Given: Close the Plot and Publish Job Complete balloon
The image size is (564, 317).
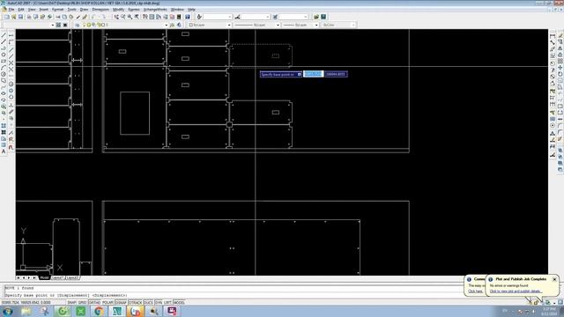Looking at the screenshot, I should click(x=554, y=279).
